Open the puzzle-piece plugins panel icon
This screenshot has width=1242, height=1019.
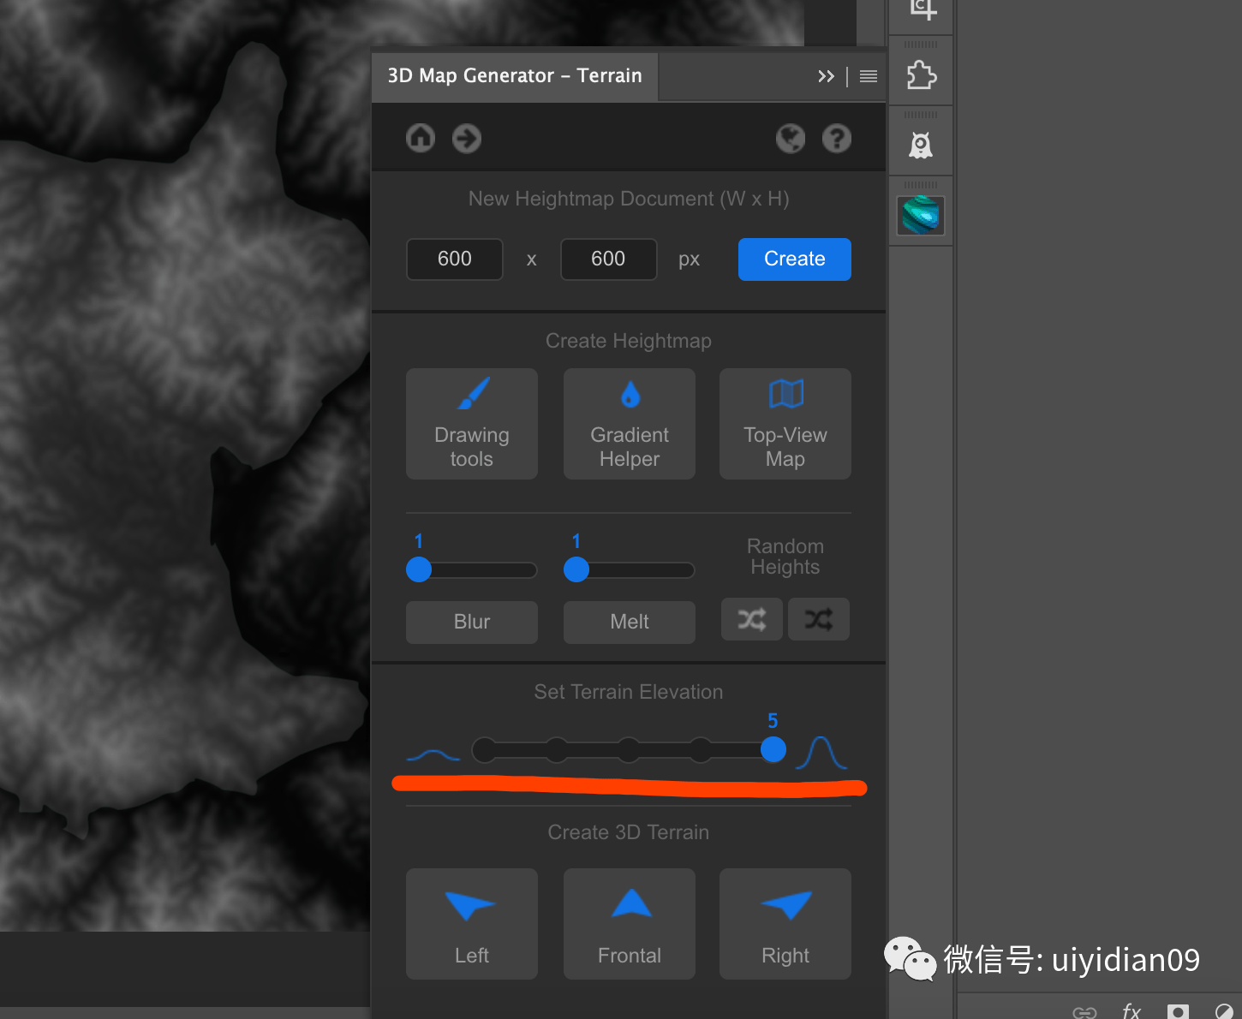(921, 74)
